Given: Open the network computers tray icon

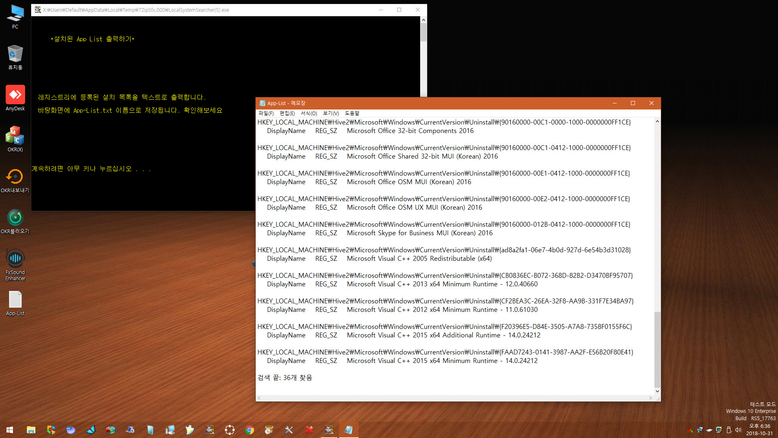Looking at the screenshot, I should pyautogui.click(x=700, y=430).
